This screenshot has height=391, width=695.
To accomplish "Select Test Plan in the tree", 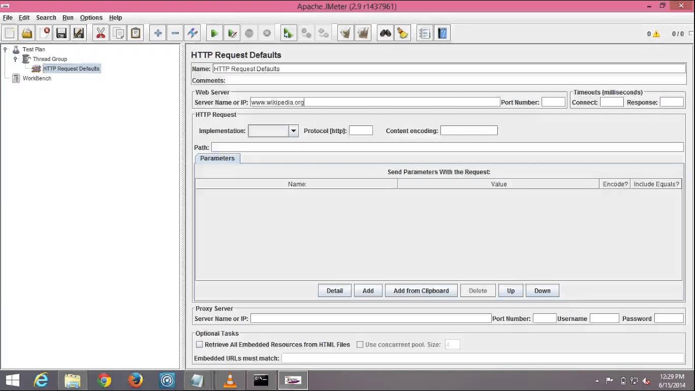I will pos(34,49).
